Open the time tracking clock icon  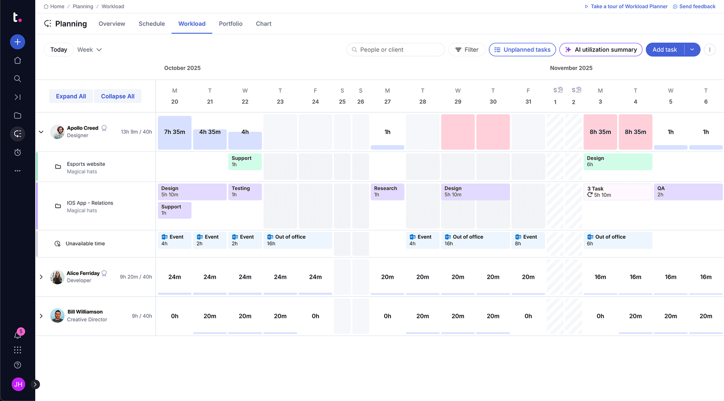[18, 153]
